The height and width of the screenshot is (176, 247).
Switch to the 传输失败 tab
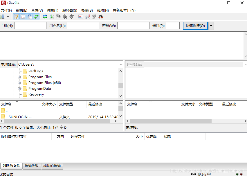pyautogui.click(x=32, y=166)
